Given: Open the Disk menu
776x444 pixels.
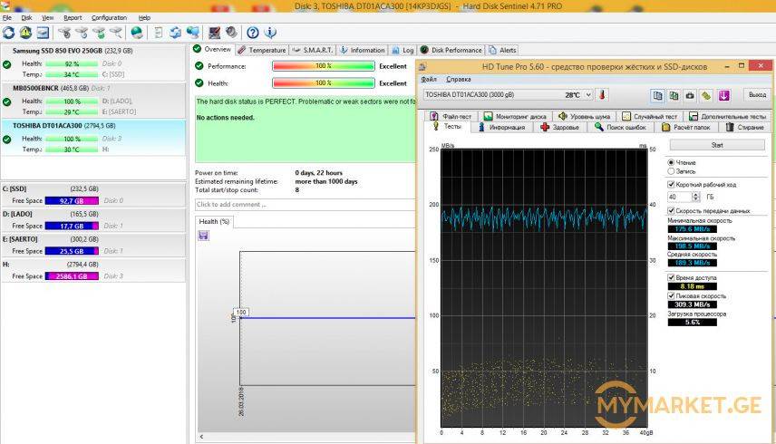Looking at the screenshot, I should 26,18.
